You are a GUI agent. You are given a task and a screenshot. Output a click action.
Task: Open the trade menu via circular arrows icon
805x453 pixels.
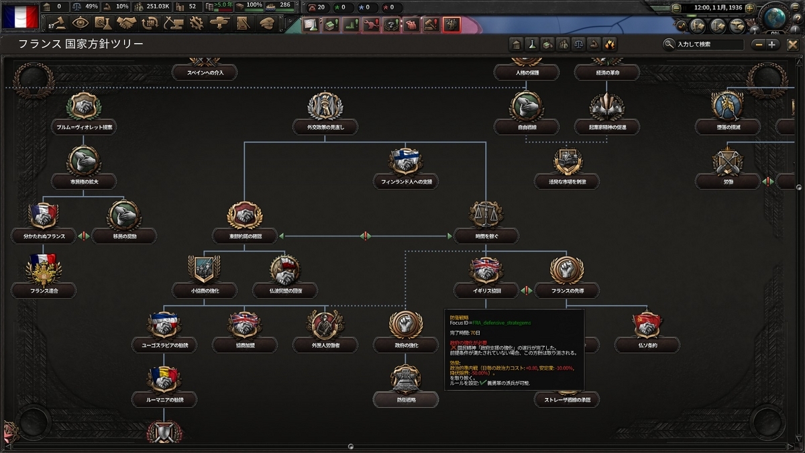click(x=150, y=22)
